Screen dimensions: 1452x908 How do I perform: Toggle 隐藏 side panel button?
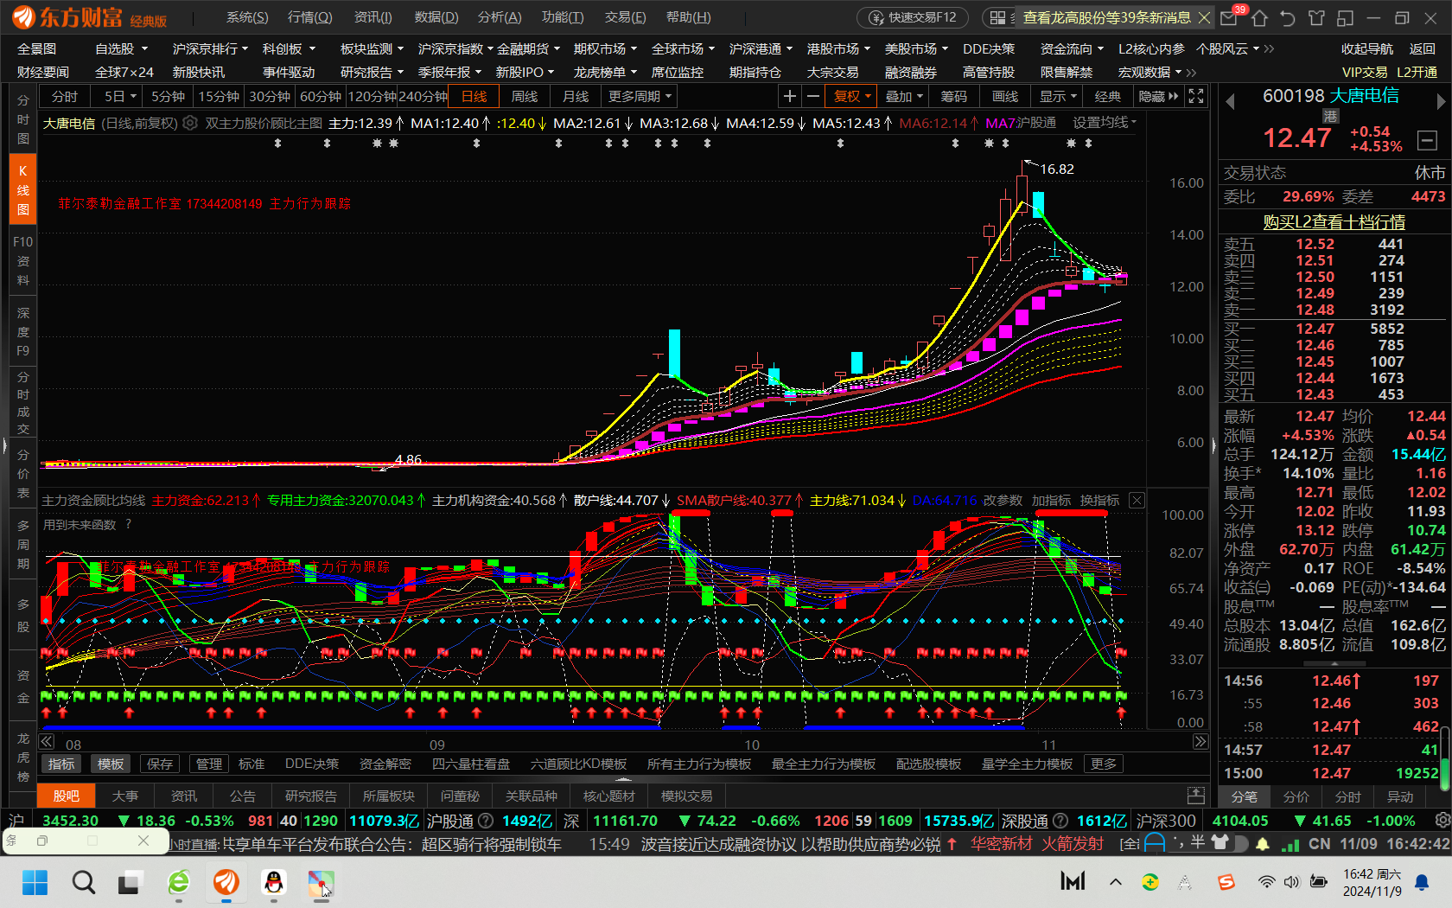[x=1158, y=96]
